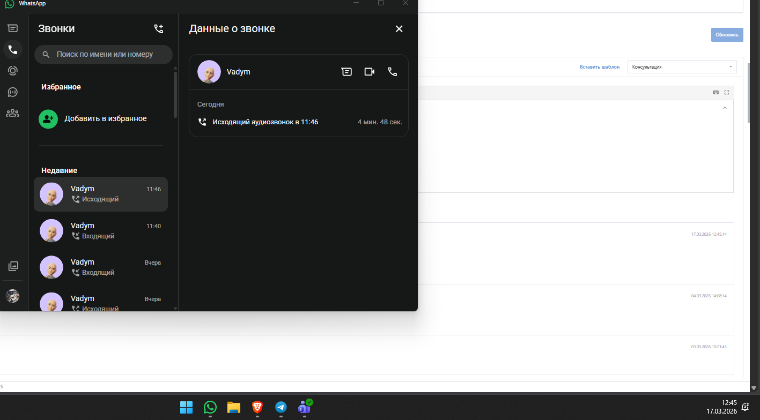Open the Консультация dropdown
The width and height of the screenshot is (760, 420).
pos(682,67)
